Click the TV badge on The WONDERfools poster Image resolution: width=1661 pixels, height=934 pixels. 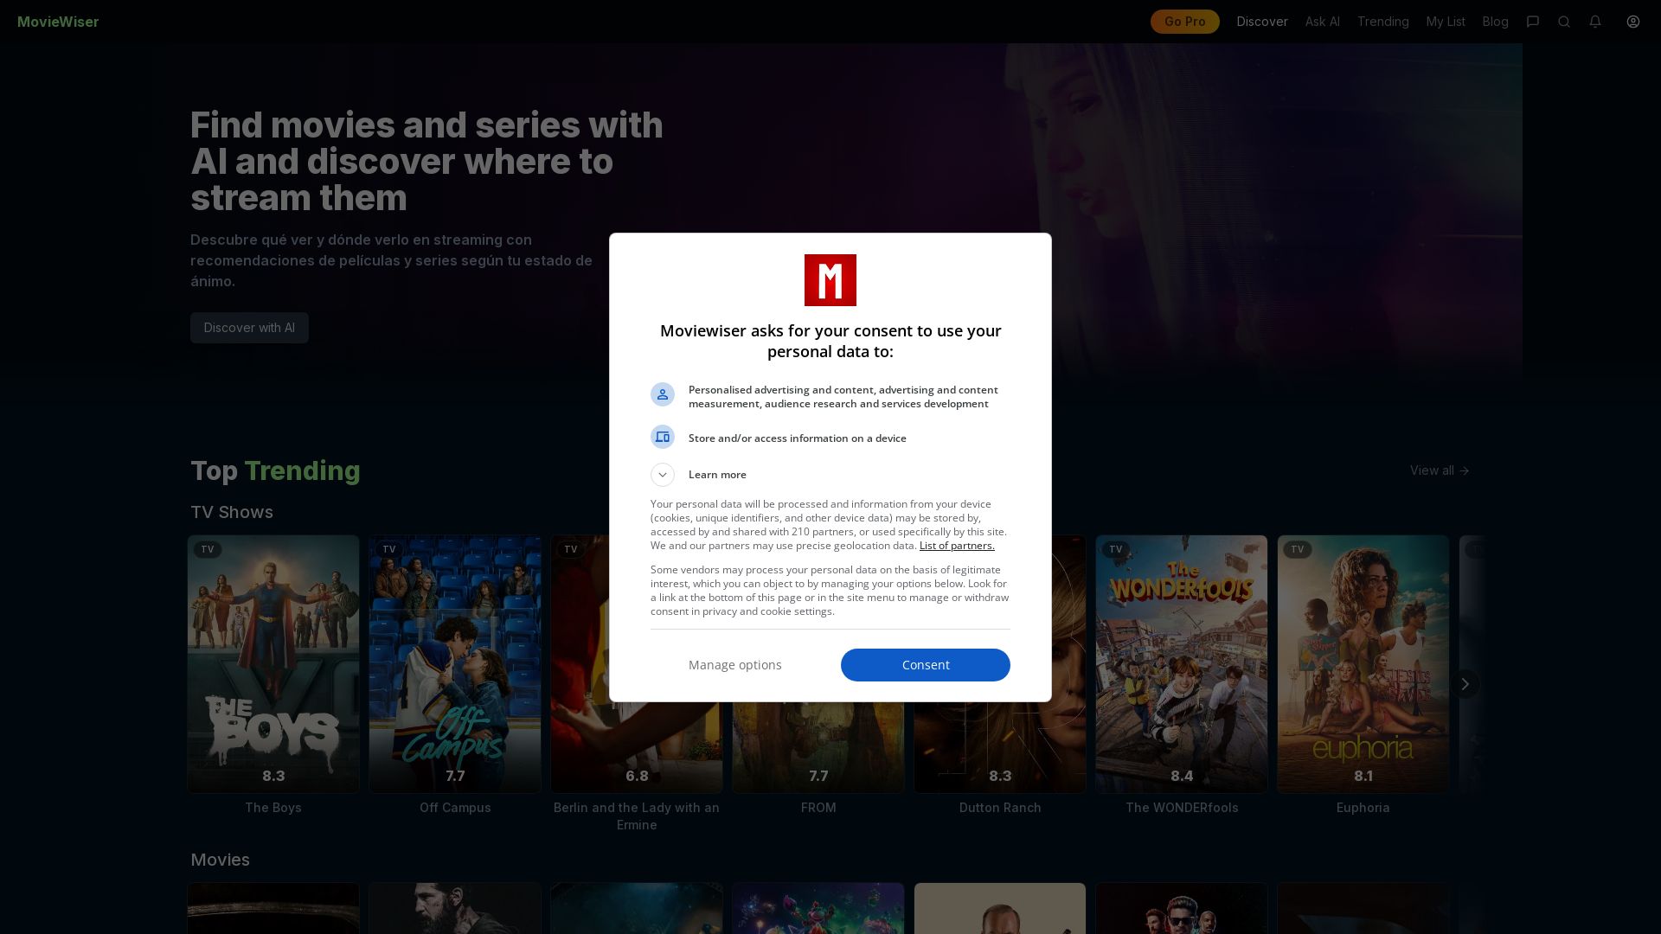(1116, 549)
